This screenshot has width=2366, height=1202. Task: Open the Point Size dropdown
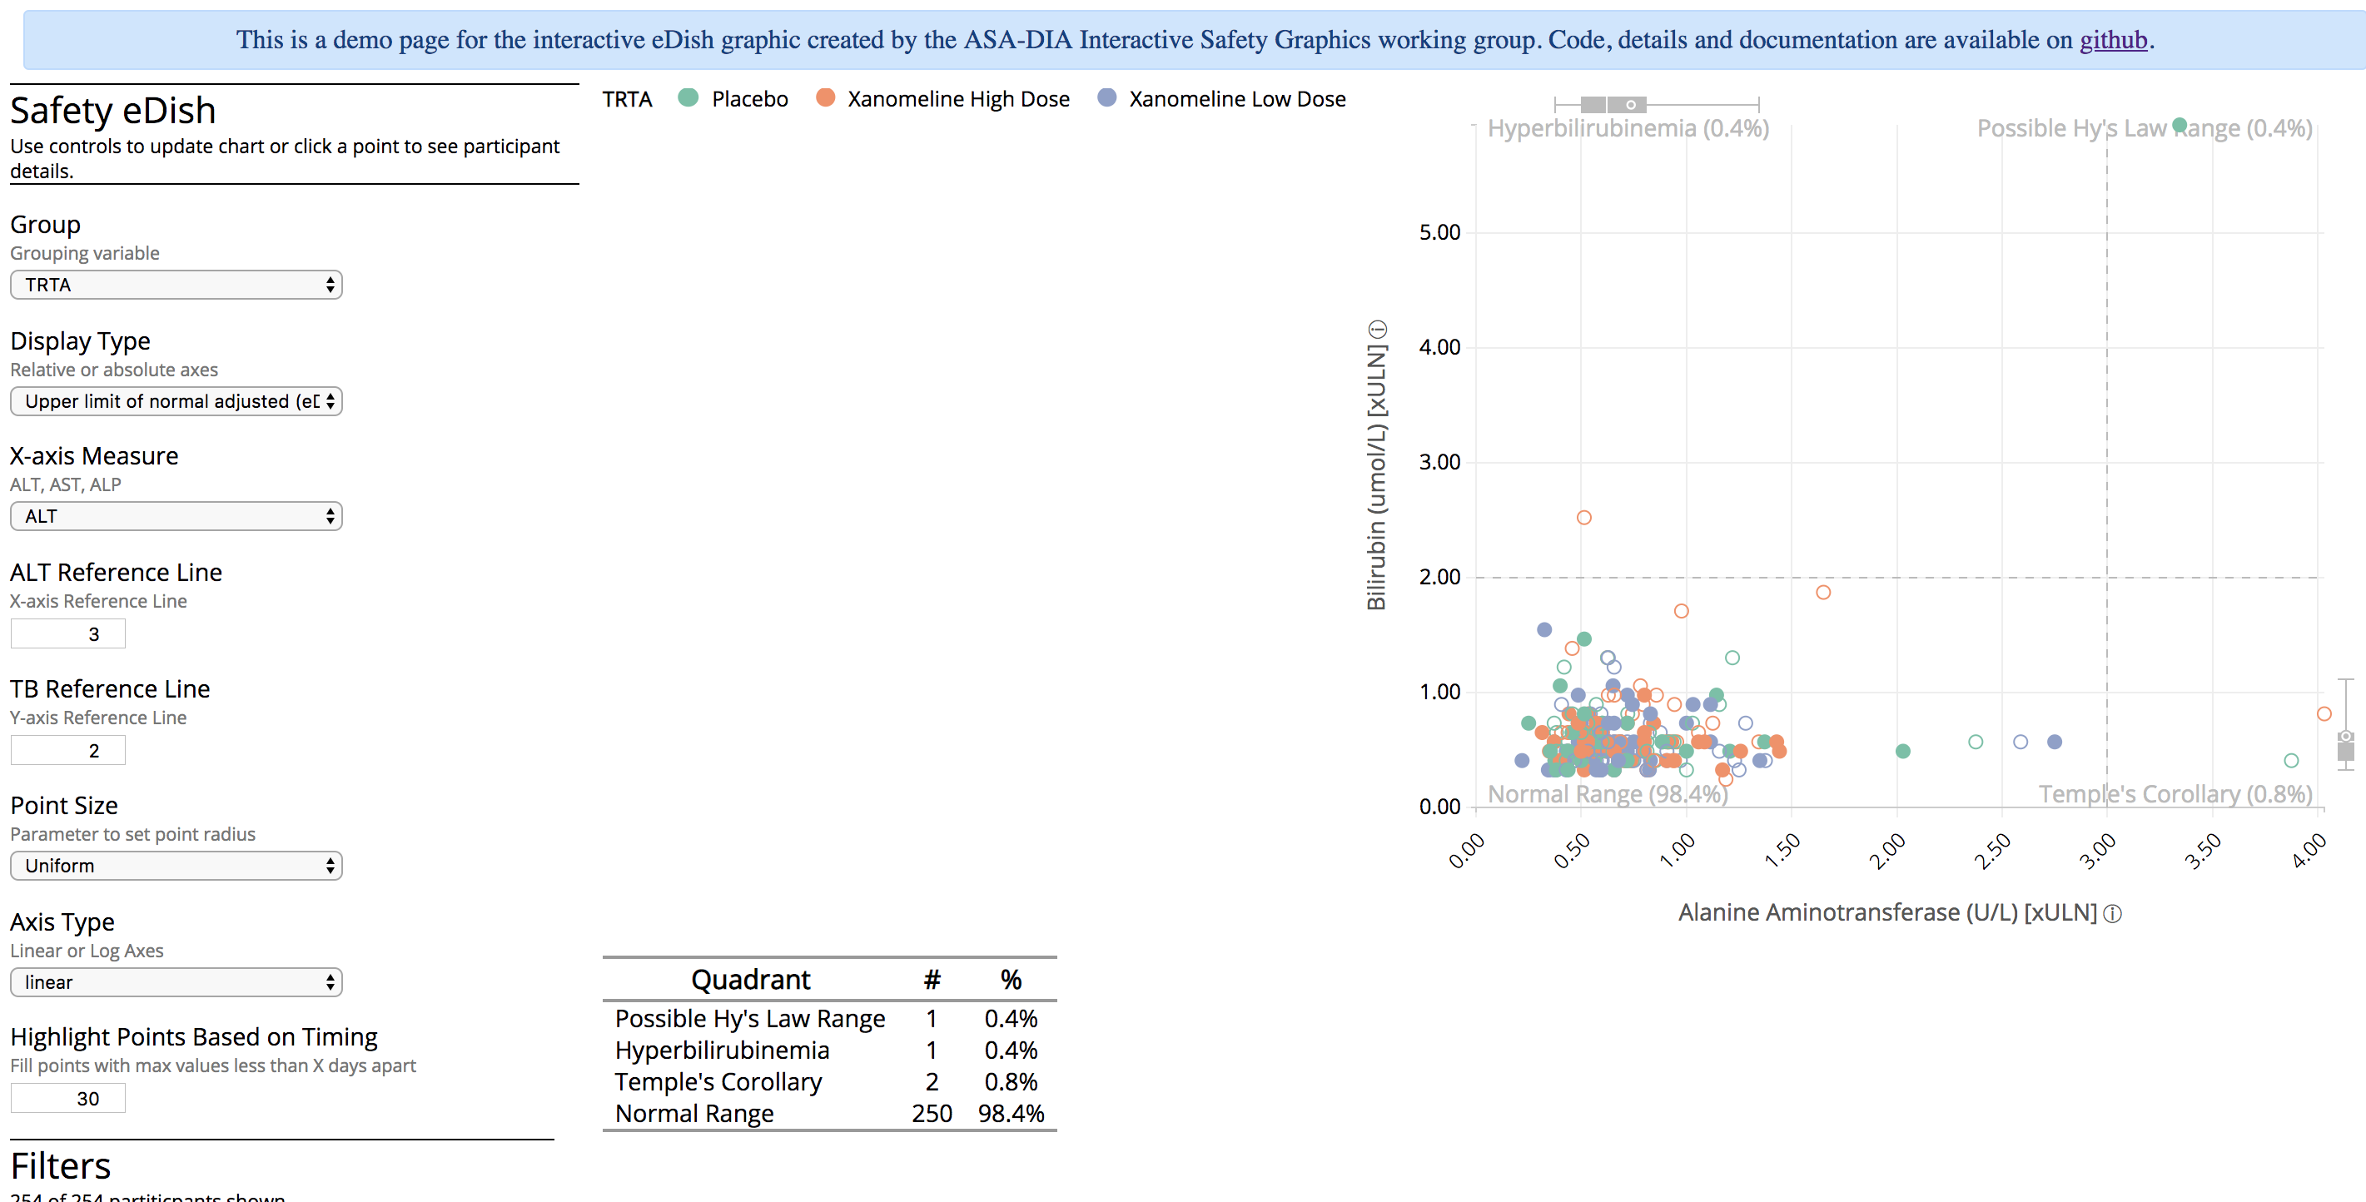(176, 865)
